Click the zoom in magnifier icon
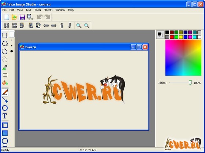 click(x=79, y=26)
